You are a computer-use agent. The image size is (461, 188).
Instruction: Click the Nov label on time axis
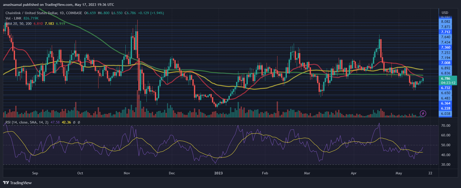127,173
